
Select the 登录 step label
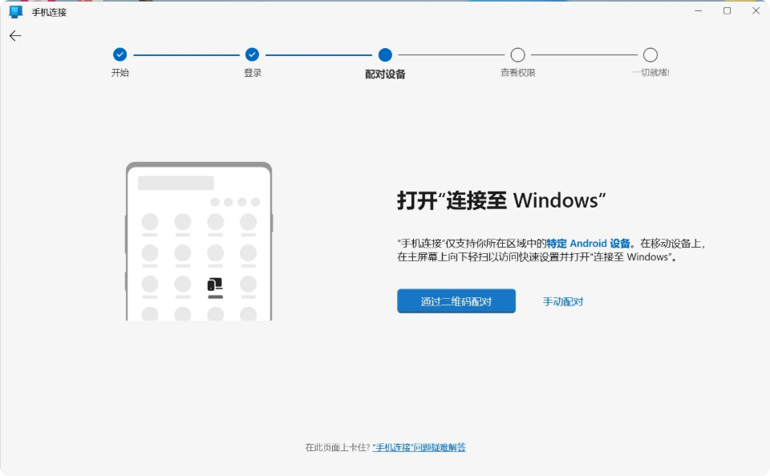point(252,73)
